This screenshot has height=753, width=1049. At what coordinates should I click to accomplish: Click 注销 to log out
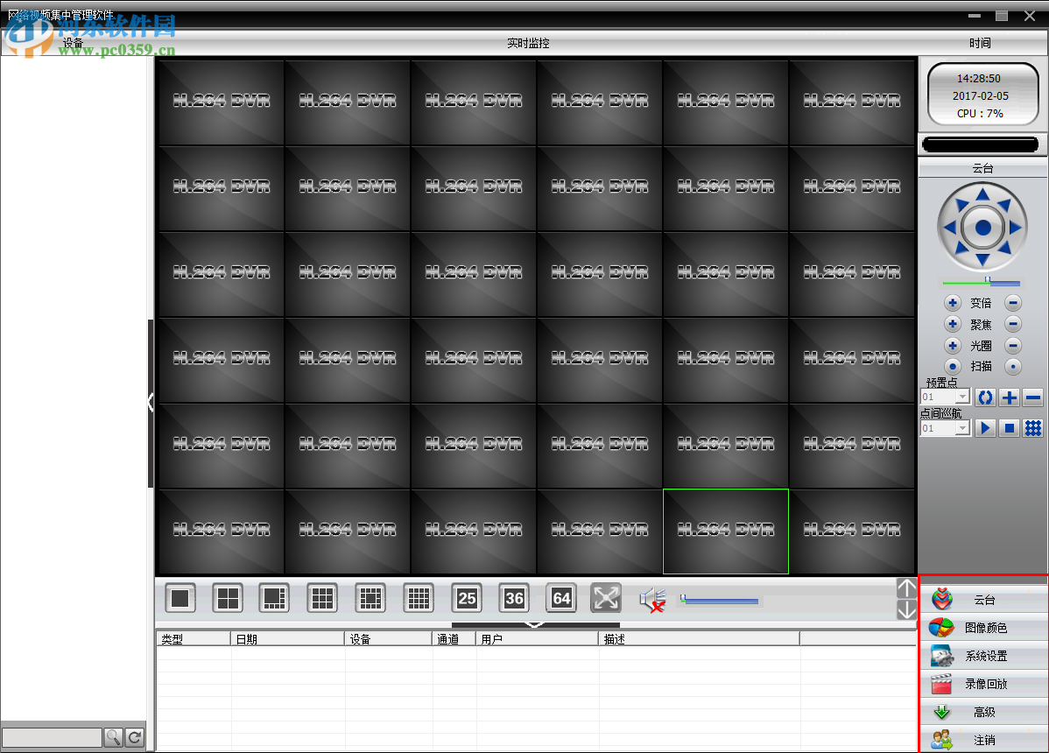983,740
